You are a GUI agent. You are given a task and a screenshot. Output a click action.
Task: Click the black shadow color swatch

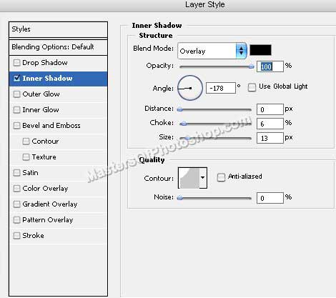pyautogui.click(x=260, y=50)
